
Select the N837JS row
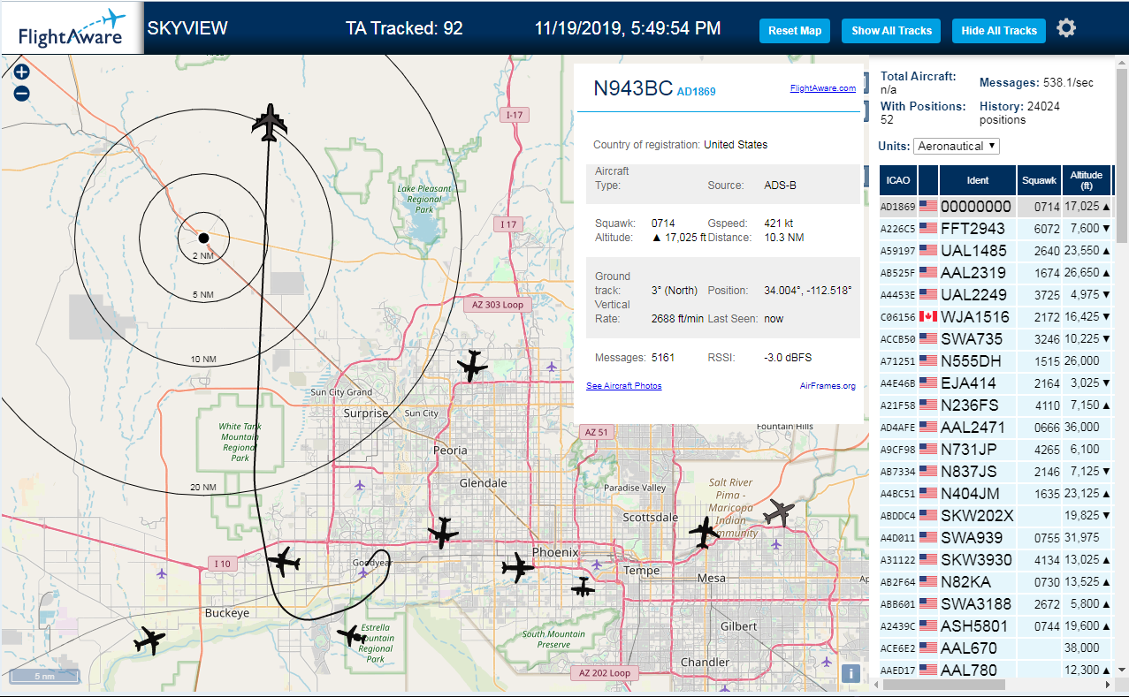(995, 471)
